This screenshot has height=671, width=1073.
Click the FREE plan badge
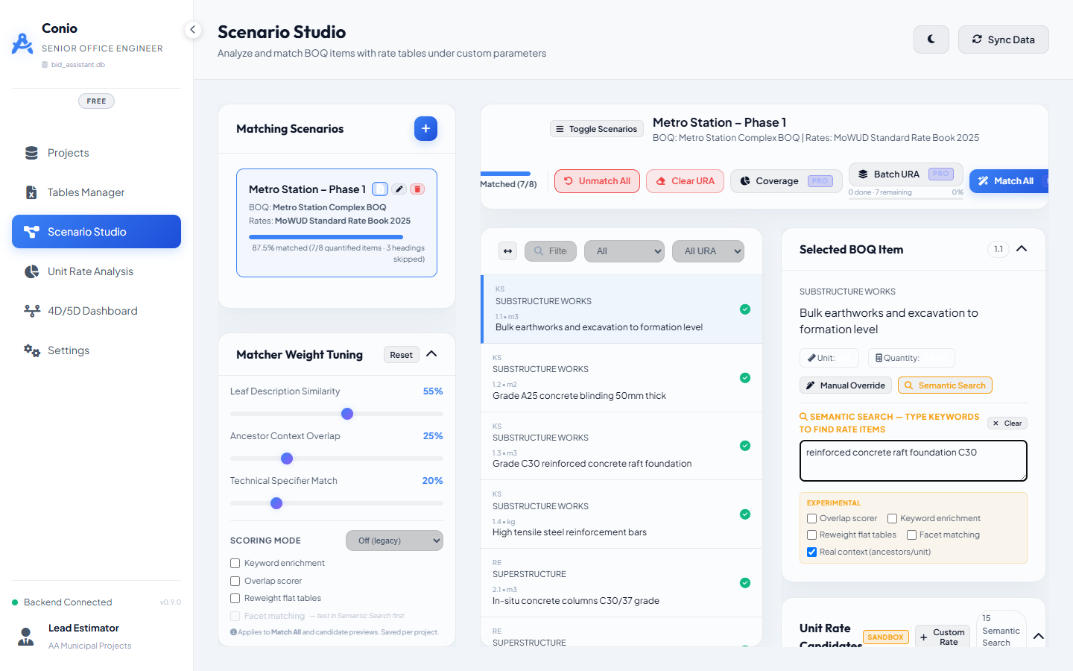pos(96,101)
